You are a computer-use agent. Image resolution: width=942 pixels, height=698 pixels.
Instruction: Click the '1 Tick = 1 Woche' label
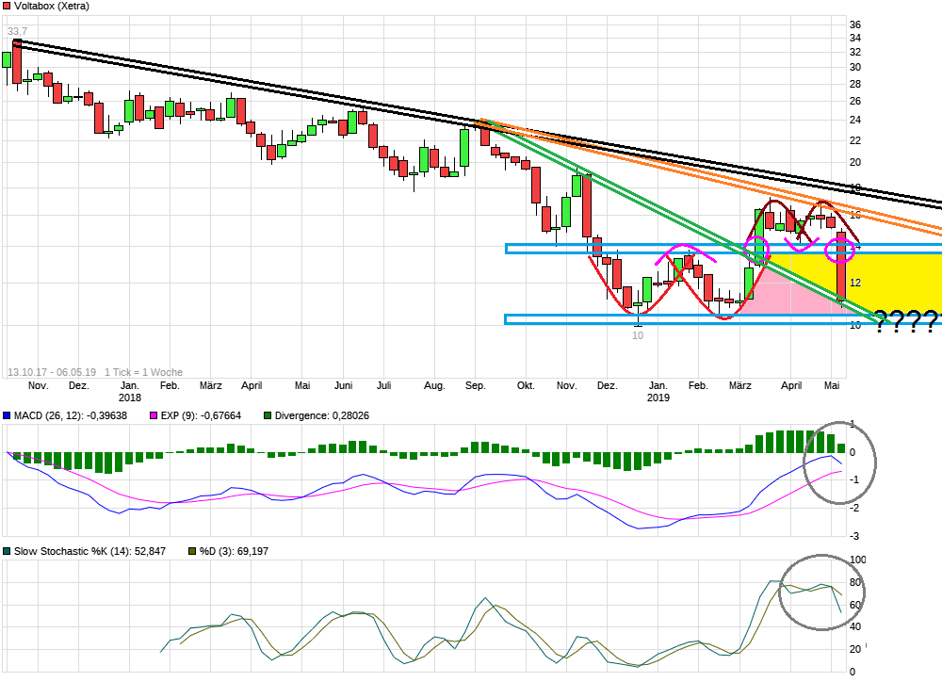[143, 372]
